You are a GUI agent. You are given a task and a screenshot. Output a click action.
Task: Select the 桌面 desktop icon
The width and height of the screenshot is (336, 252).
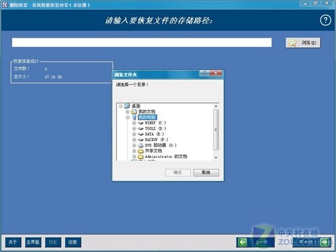127,106
